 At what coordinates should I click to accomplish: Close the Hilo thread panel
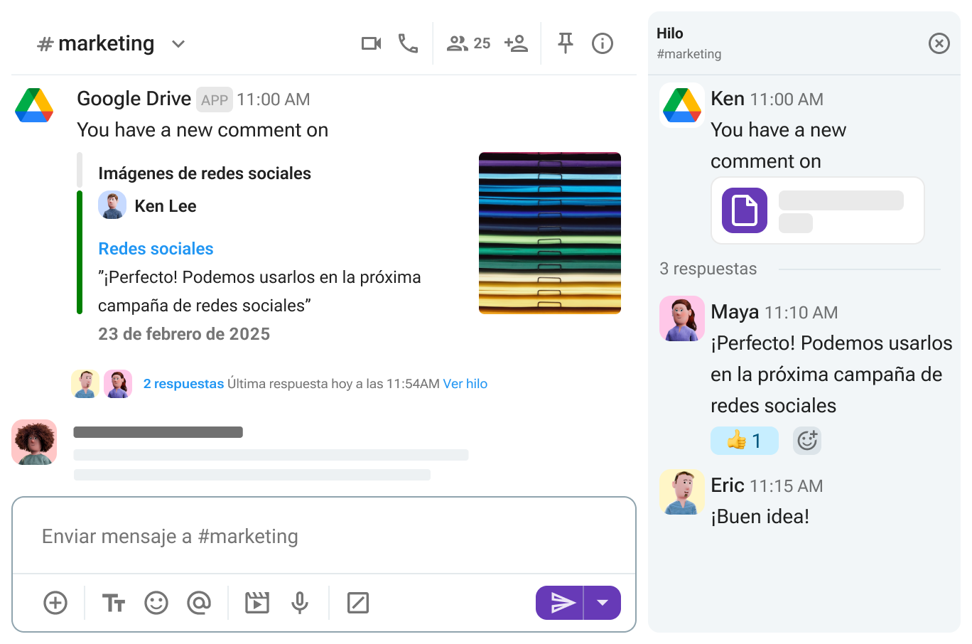[x=939, y=43]
